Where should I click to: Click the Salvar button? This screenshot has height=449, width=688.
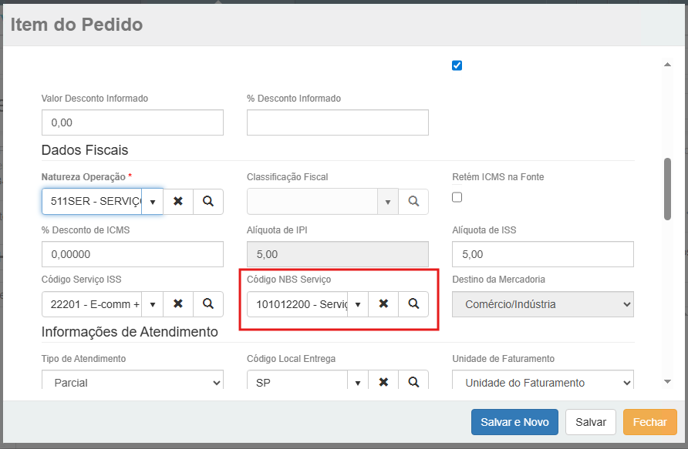coord(591,422)
